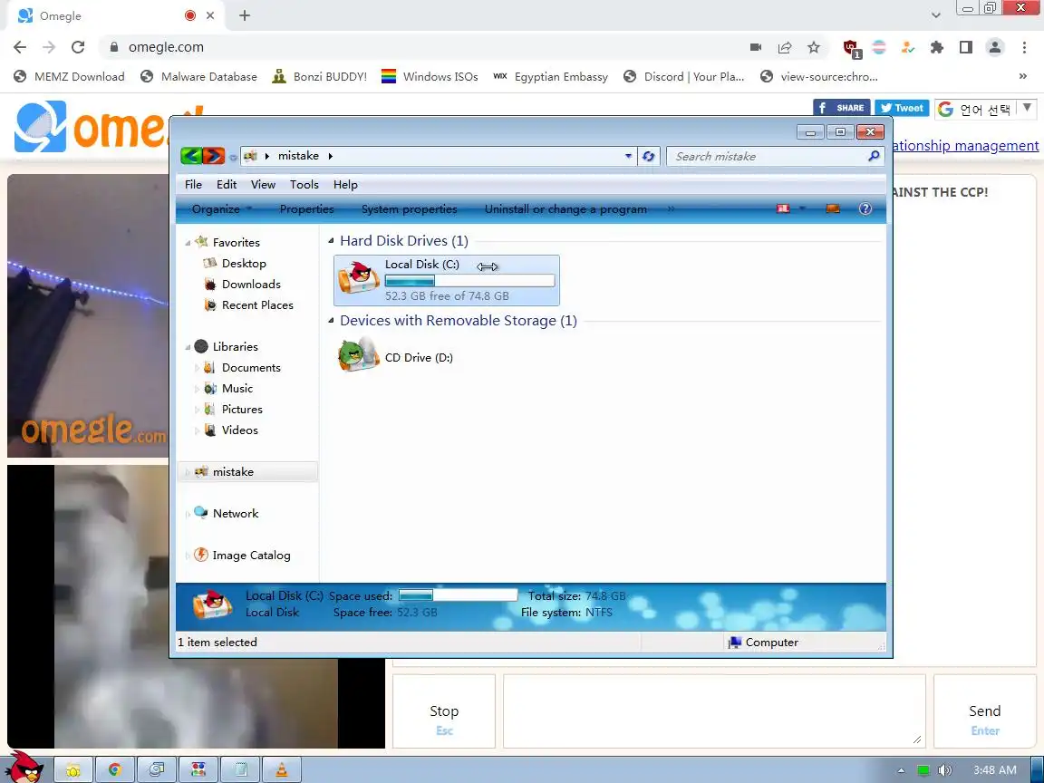Reload the omegle.com page
Viewport: 1044px width, 783px height.
78,47
